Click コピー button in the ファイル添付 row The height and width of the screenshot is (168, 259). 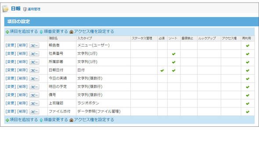34,112
